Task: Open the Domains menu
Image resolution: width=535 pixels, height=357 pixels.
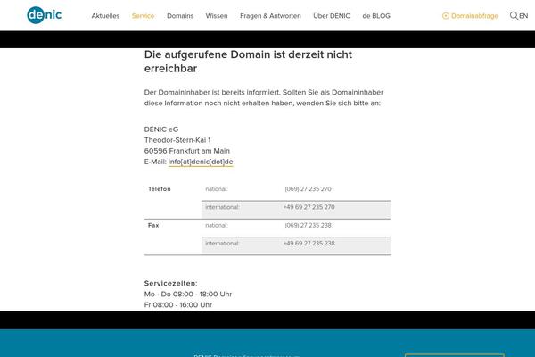Action: click(180, 16)
